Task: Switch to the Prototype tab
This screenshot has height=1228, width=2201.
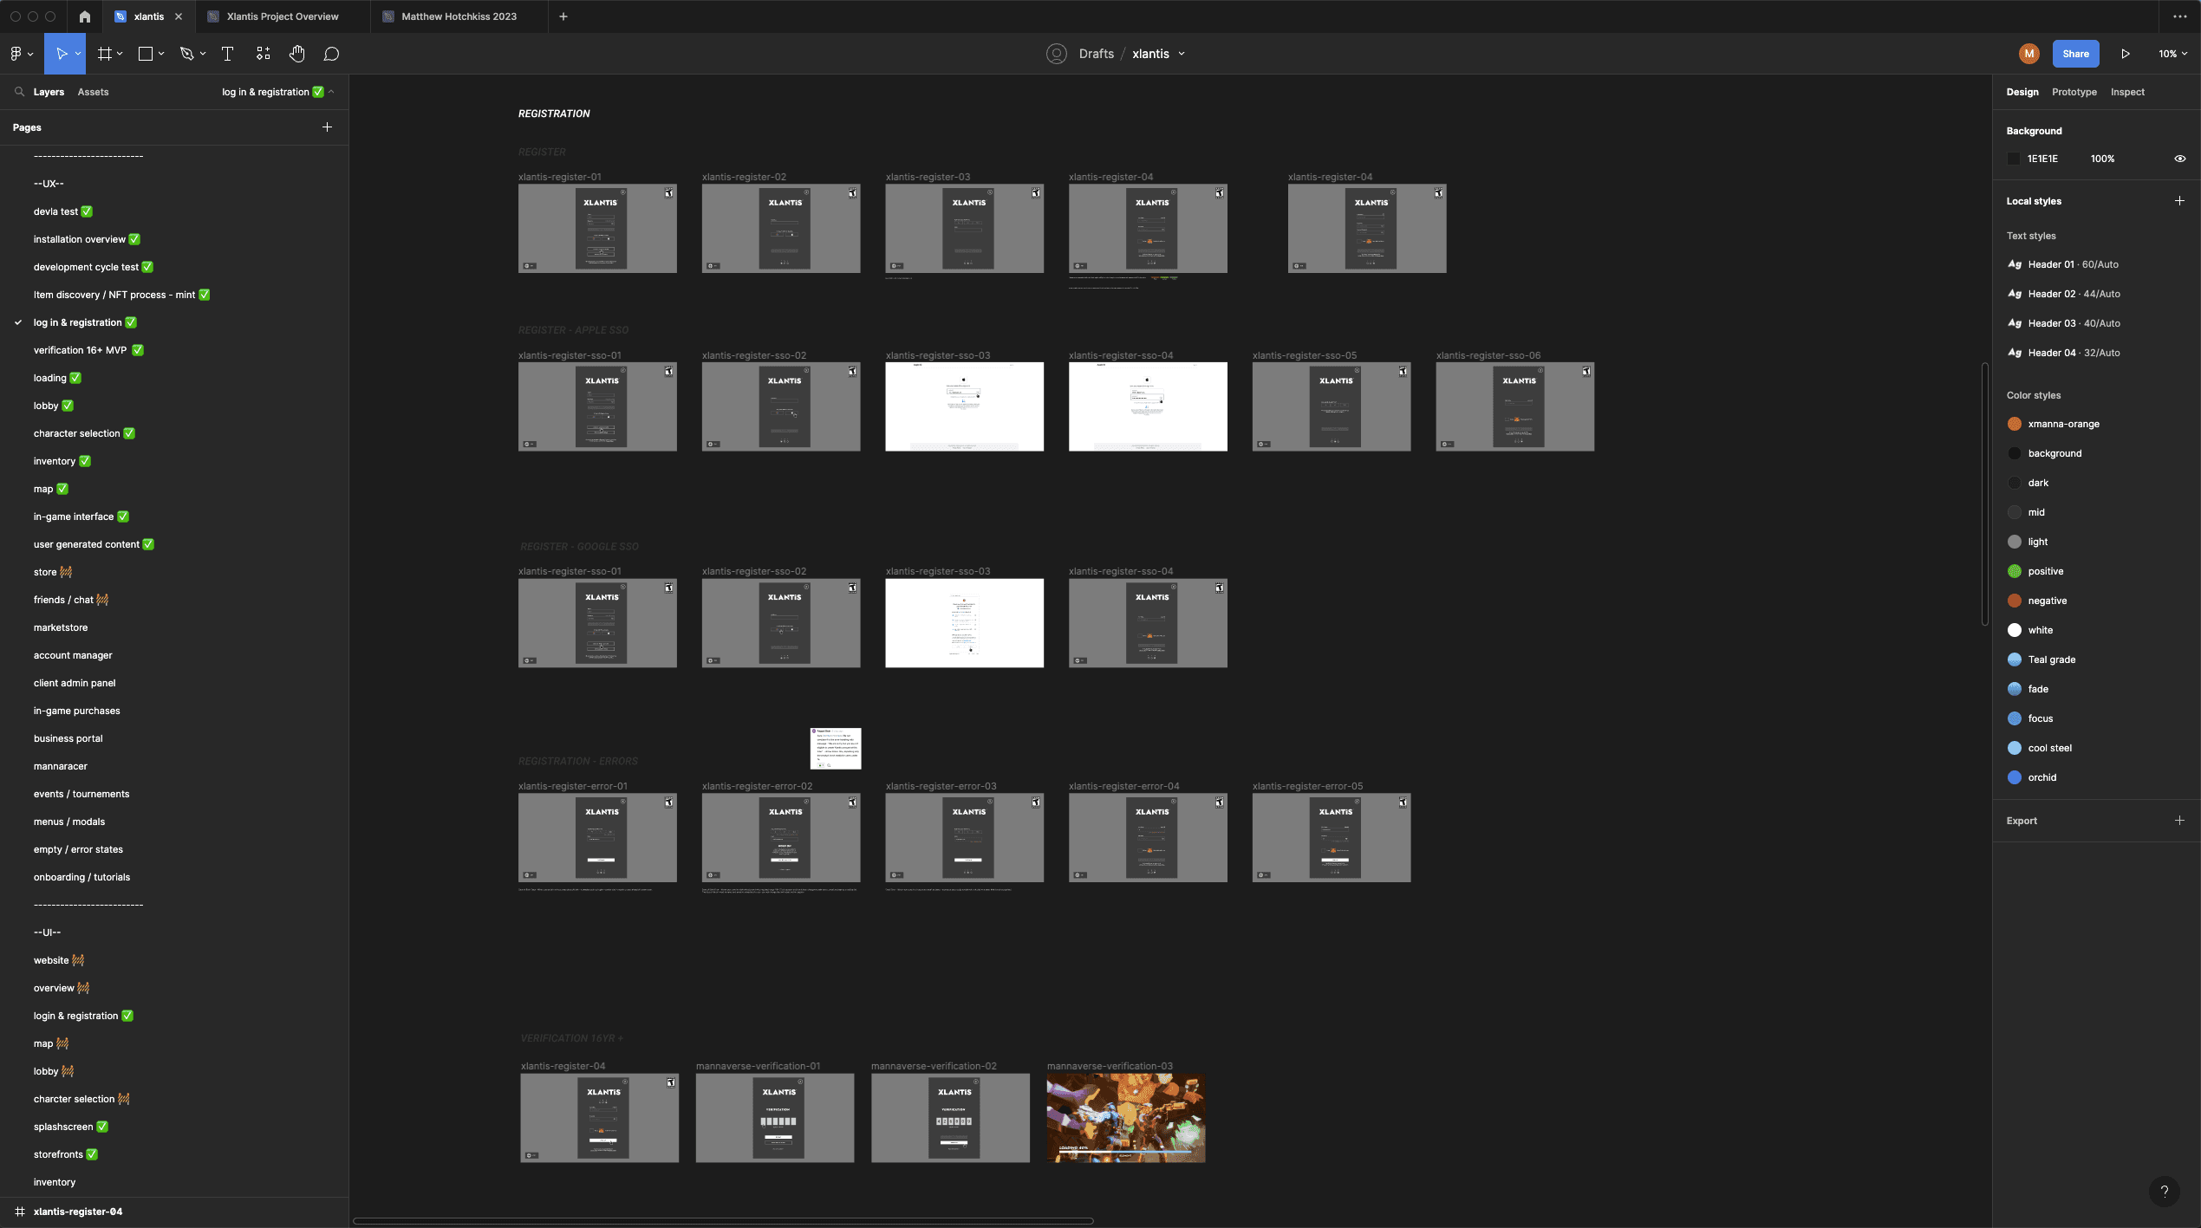Action: coord(2074,92)
